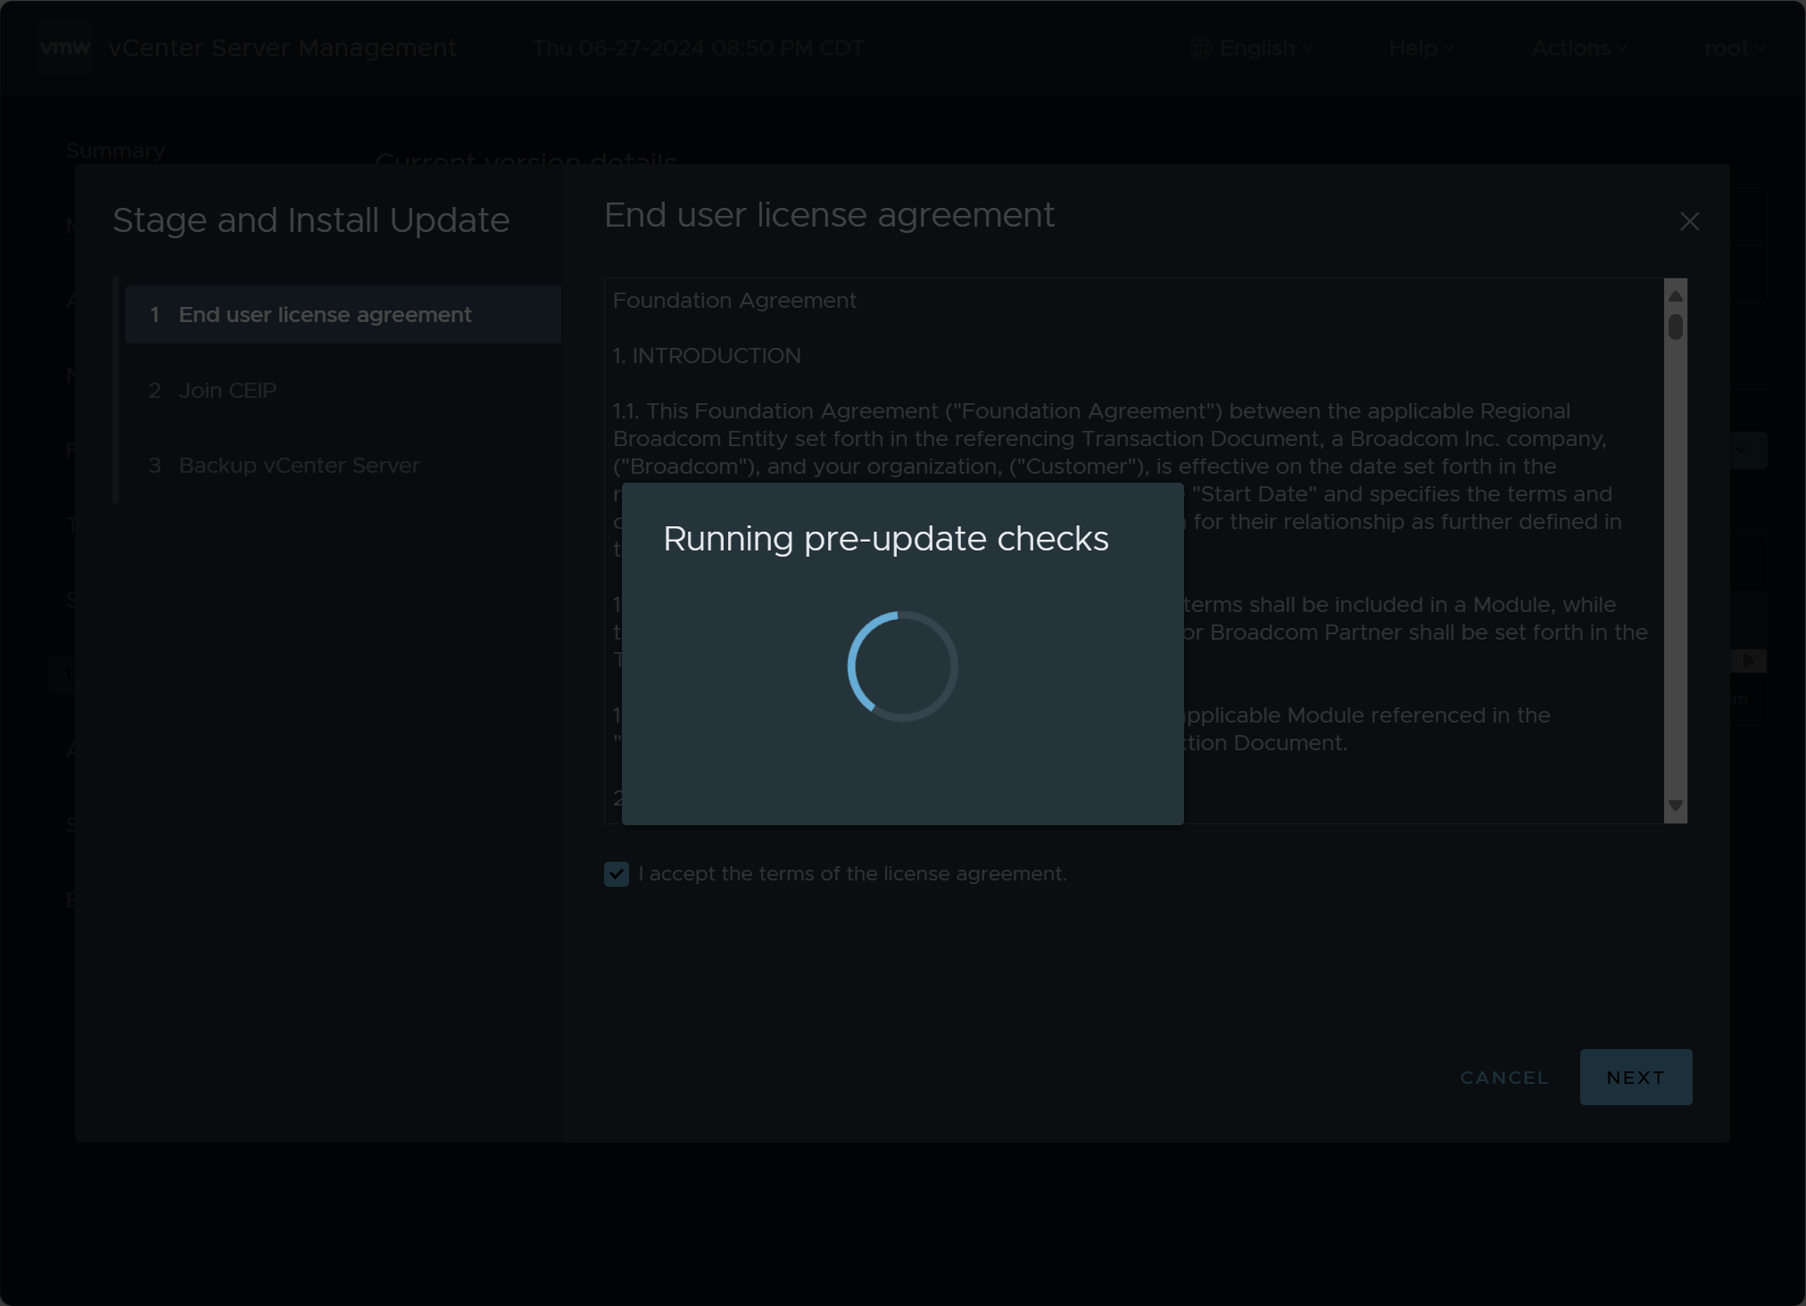This screenshot has width=1806, height=1306.
Task: Expand the Help menu
Action: (1420, 48)
